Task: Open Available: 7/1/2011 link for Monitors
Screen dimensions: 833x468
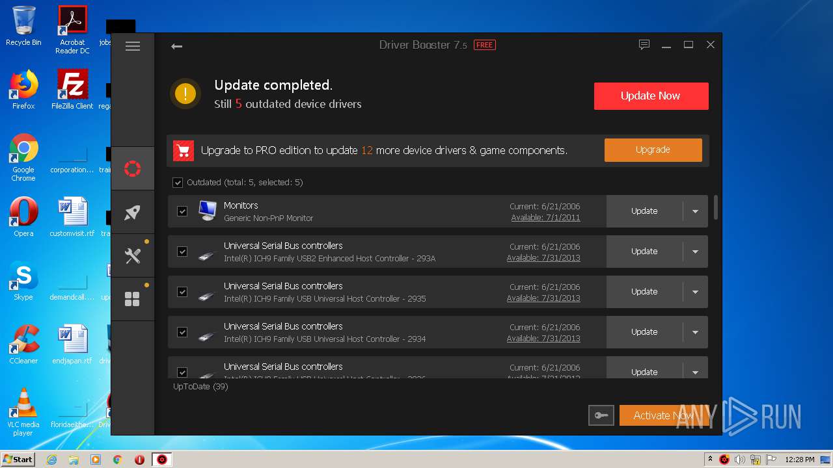Action: click(545, 218)
